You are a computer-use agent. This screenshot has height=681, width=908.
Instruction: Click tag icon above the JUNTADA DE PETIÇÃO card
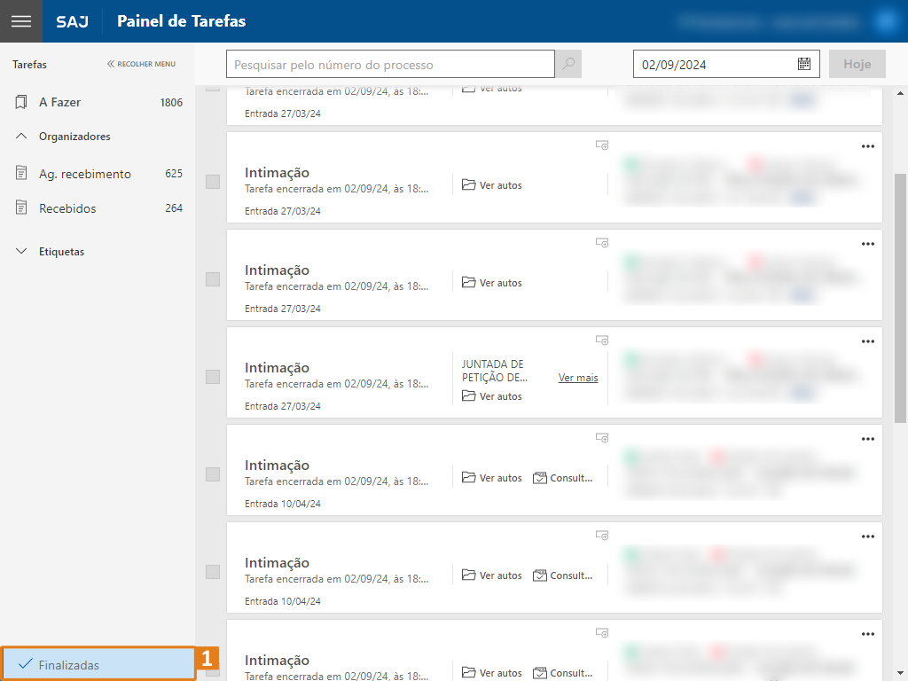coord(602,340)
